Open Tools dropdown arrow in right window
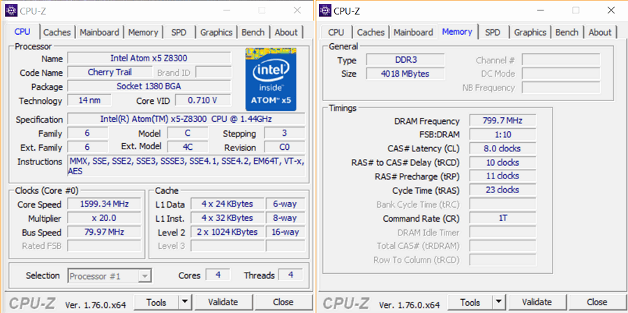This screenshot has width=628, height=313. [x=498, y=302]
